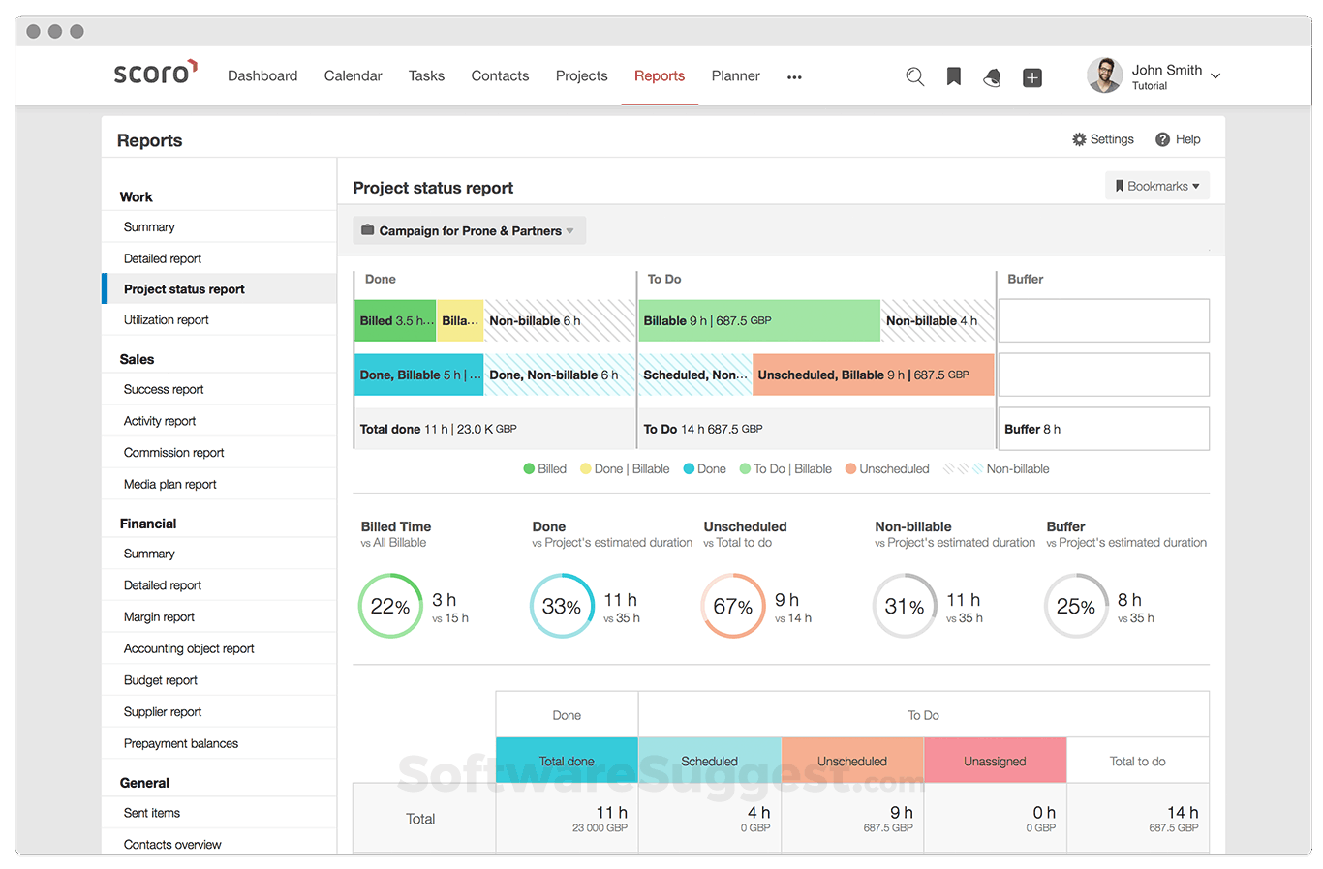Click the plus icon to create new item
The height and width of the screenshot is (869, 1323).
(1031, 76)
